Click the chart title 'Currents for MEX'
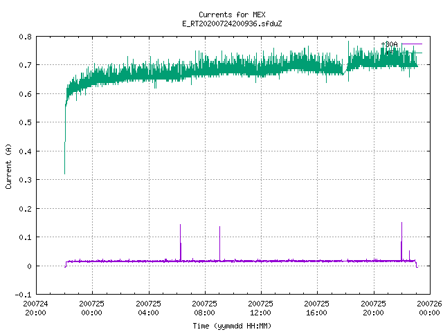The height and width of the screenshot is (332, 443). (232, 15)
